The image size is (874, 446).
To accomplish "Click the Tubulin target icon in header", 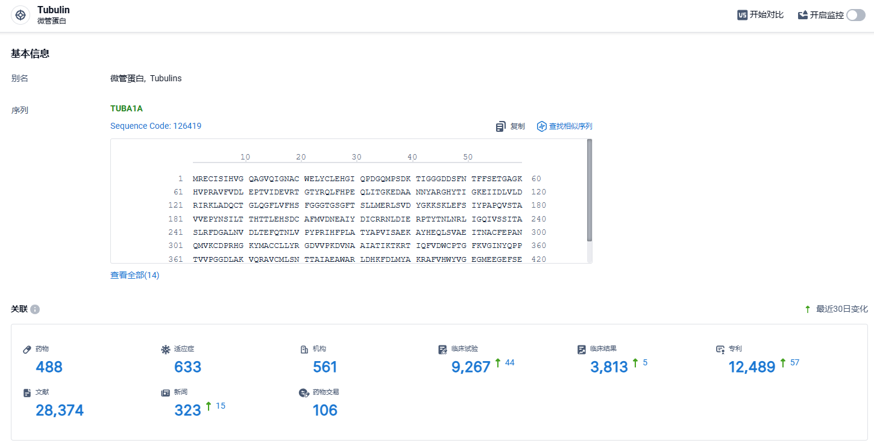I will [20, 15].
